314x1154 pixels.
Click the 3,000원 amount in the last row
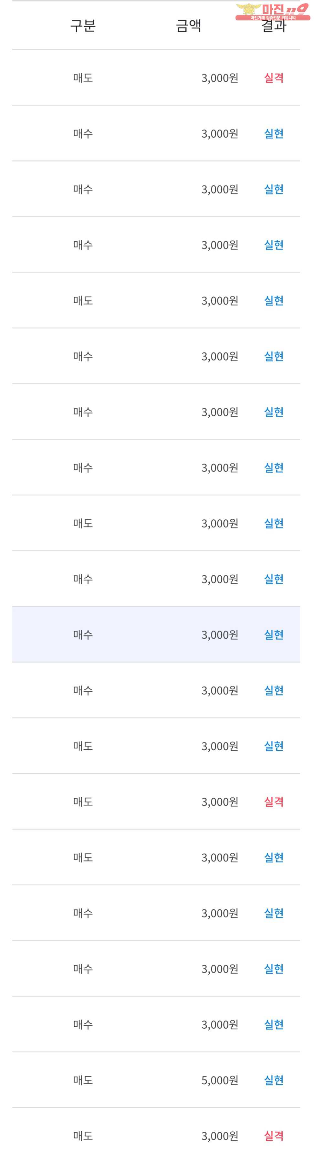tap(220, 1136)
